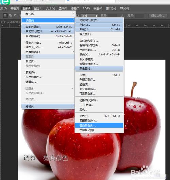Focus the 高度 input field
The width and height of the screenshot is (170, 180).
point(139,16)
